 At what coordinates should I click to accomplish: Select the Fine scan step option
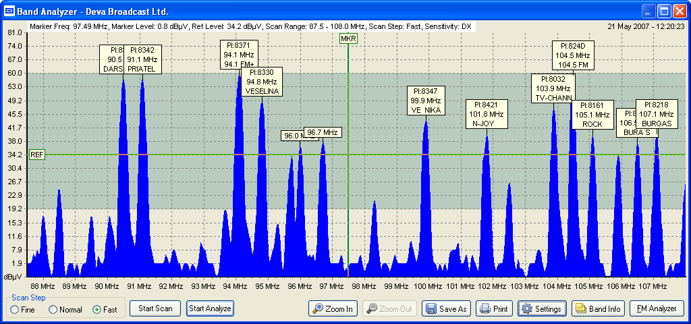point(15,310)
